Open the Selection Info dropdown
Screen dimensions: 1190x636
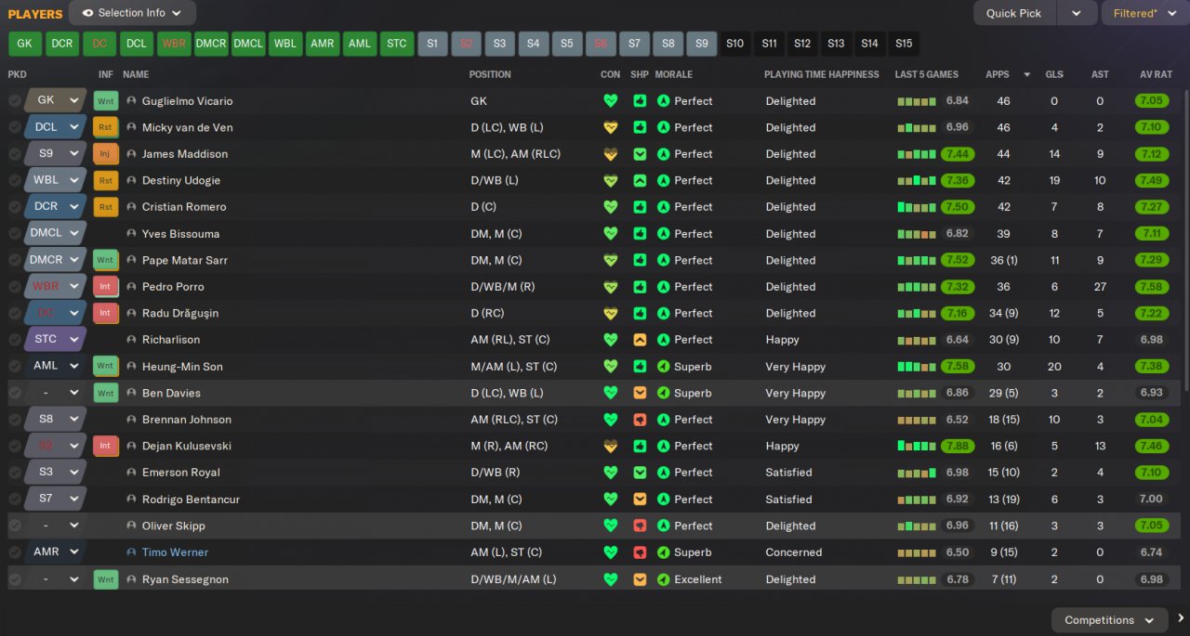(x=132, y=13)
